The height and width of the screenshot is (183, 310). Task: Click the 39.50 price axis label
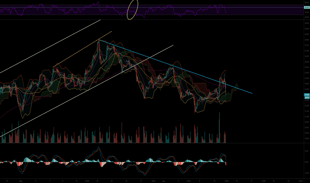[x=307, y=23]
